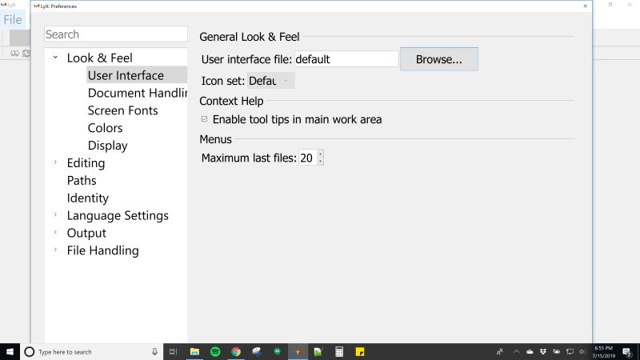Open the Dropbox tray icon
Screen dimensions: 640x360
543,351
